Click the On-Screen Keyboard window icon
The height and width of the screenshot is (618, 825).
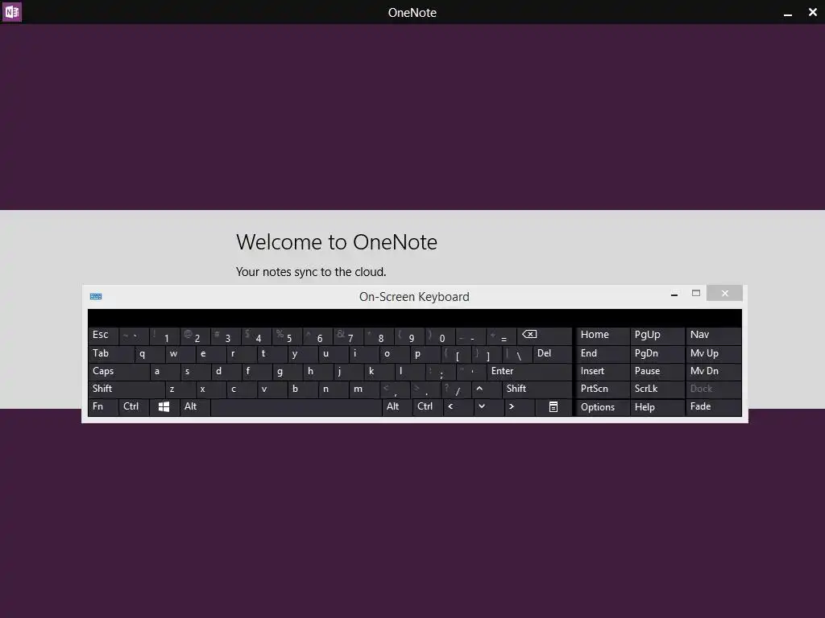click(96, 296)
